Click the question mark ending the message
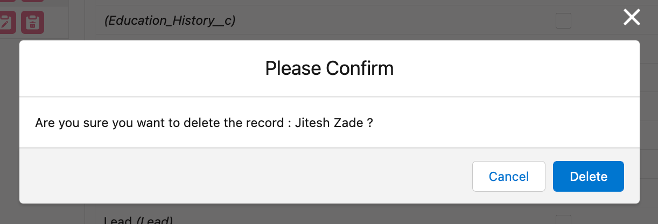 tap(370, 122)
